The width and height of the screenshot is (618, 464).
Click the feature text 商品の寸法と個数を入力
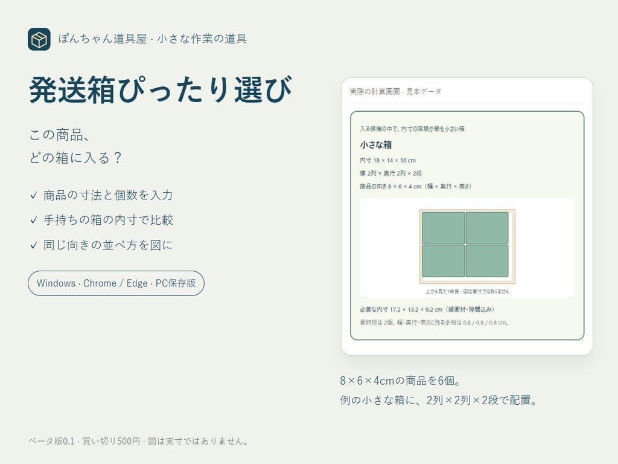(108, 195)
